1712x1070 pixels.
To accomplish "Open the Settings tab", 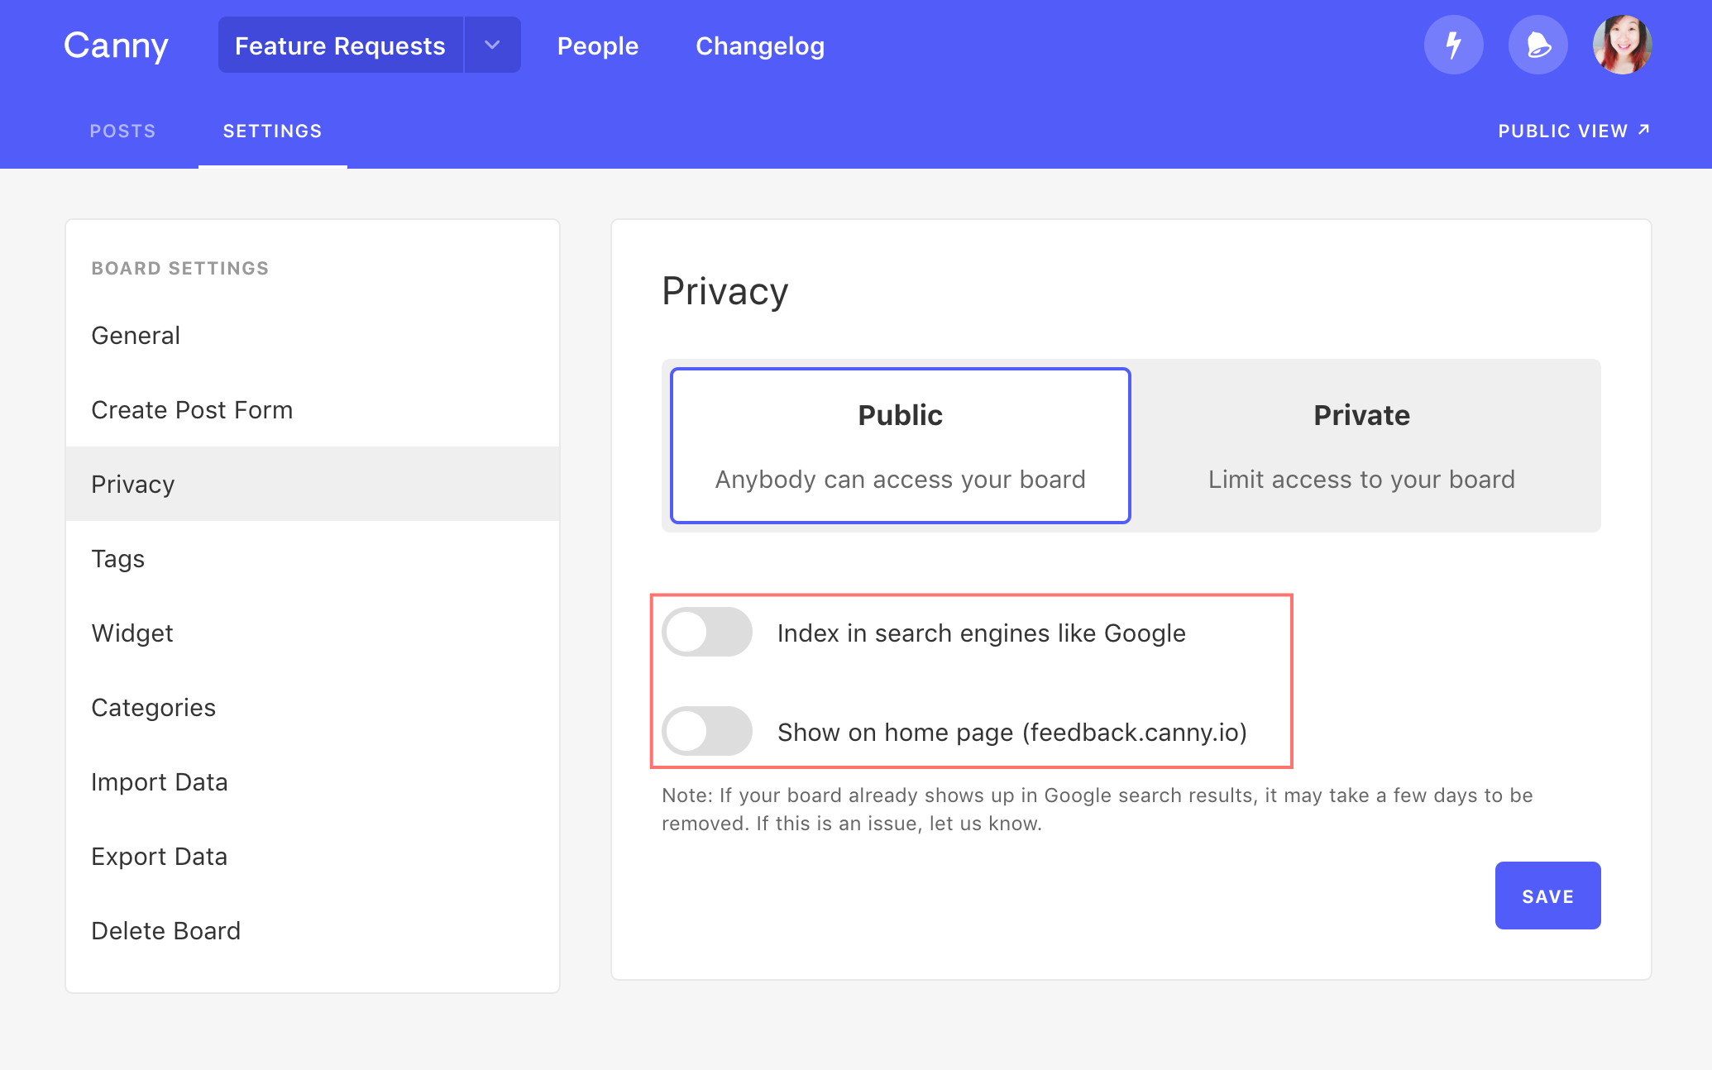I will [x=272, y=131].
